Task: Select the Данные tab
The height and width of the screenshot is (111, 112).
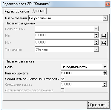Action: [x=39, y=11]
